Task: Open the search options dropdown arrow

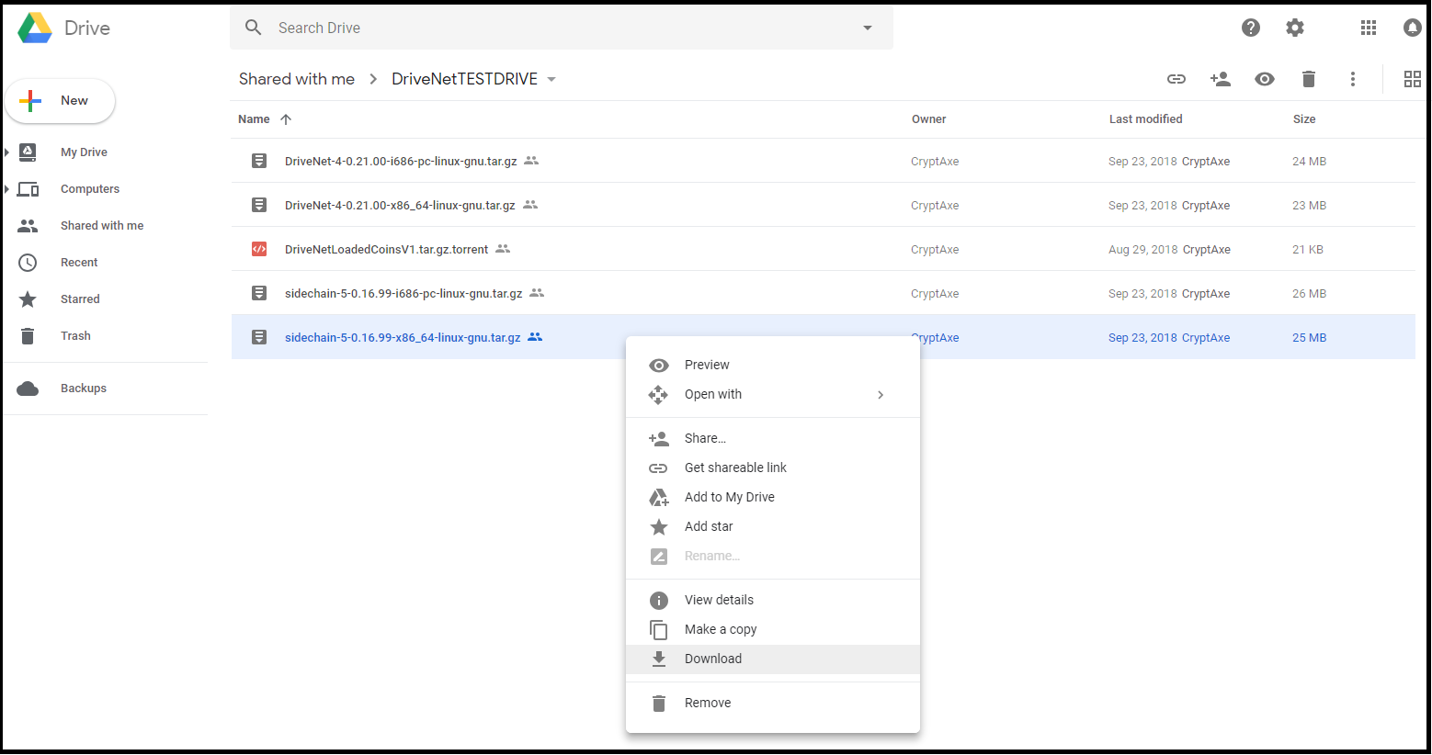Action: 867,28
